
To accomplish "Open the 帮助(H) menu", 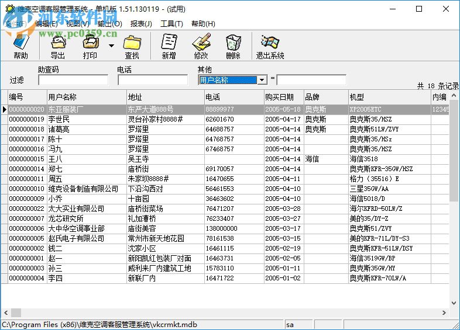I will (x=203, y=24).
